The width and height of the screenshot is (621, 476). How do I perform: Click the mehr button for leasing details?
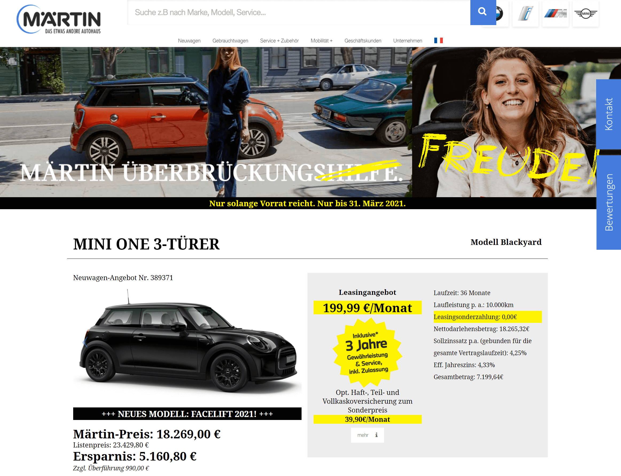click(x=367, y=435)
